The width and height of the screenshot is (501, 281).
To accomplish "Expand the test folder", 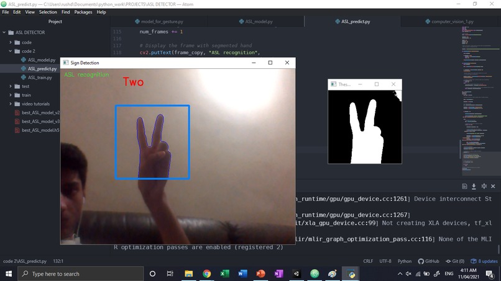I will point(11,86).
